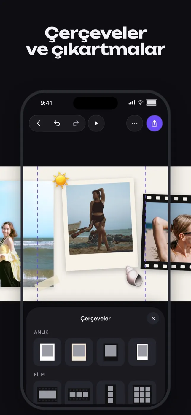Screen dimensions: 191x415
Task: Select the white polaroid instant frame
Action: click(x=47, y=352)
